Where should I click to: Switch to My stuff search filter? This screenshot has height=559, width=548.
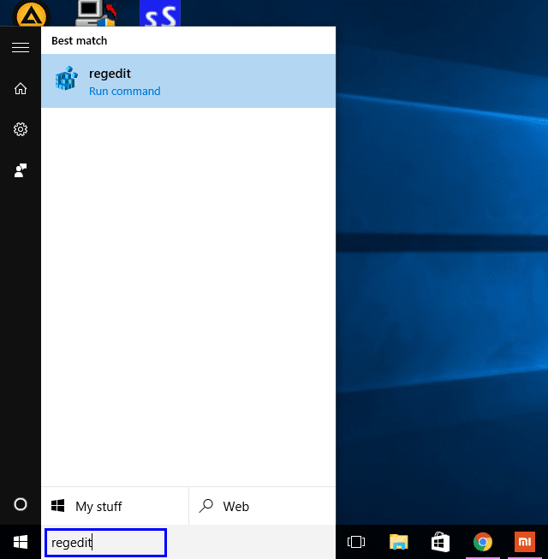(115, 506)
